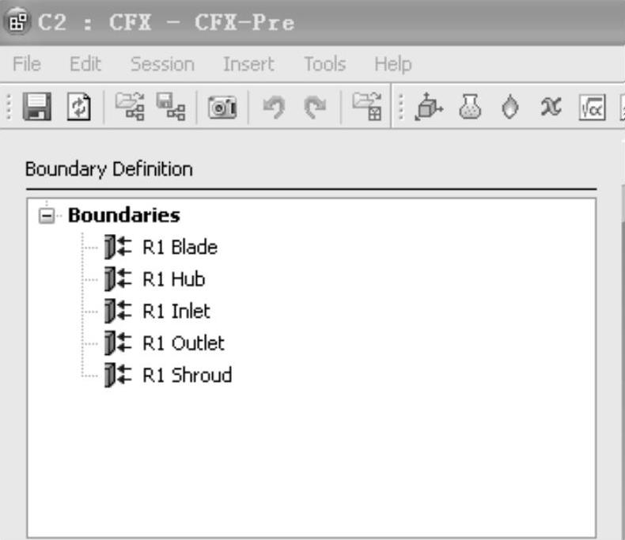Click the Redo arrow icon
625x540 pixels.
pyautogui.click(x=315, y=107)
